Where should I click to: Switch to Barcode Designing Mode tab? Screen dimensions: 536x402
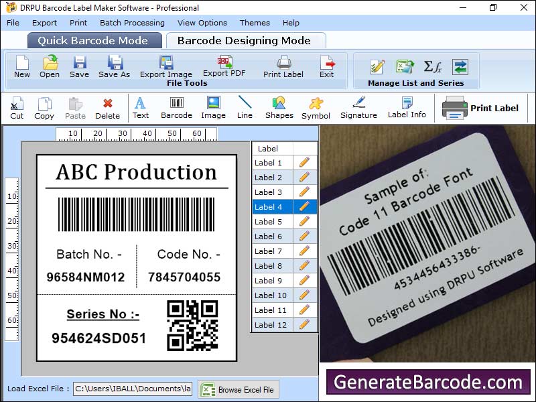[244, 40]
